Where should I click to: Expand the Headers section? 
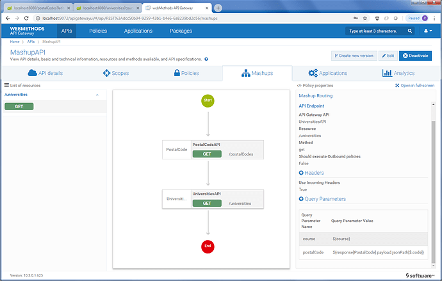pyautogui.click(x=301, y=173)
